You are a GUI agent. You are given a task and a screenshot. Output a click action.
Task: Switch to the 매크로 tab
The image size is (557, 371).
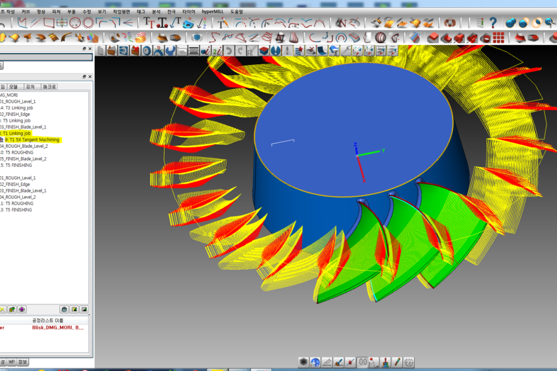click(x=51, y=87)
